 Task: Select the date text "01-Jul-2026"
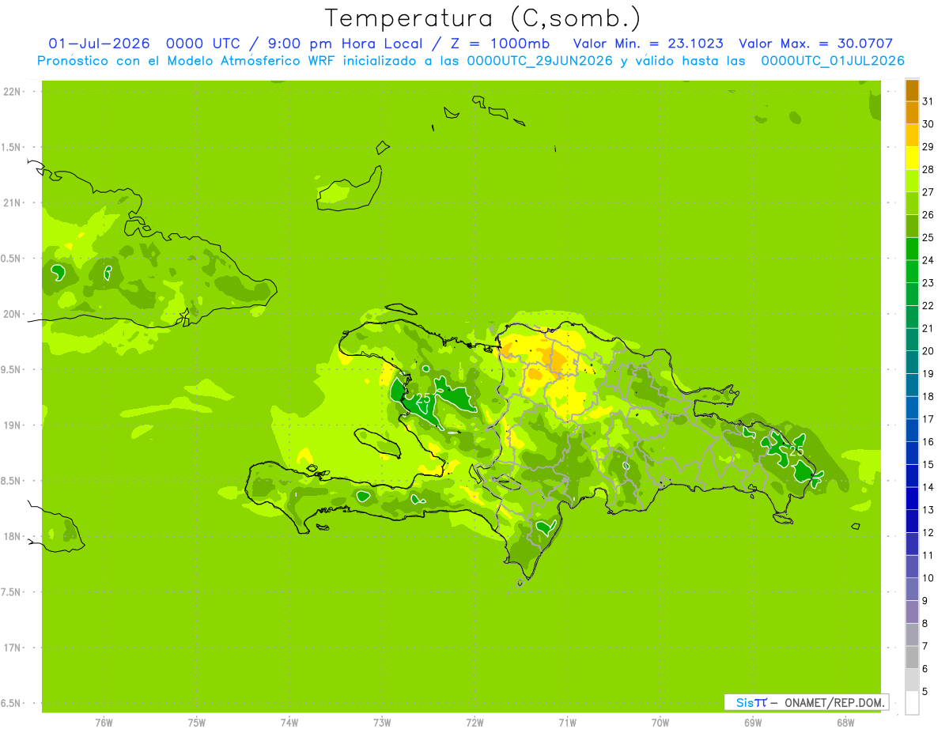[100, 43]
